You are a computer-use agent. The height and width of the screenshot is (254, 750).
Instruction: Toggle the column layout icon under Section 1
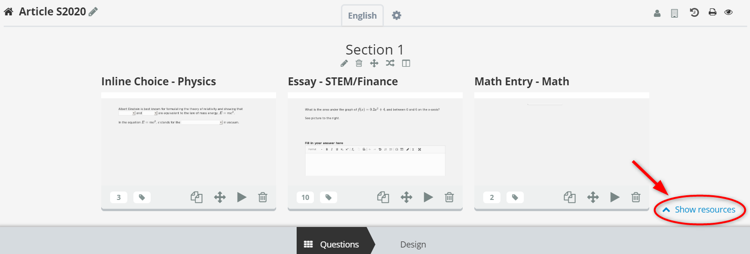tap(406, 63)
